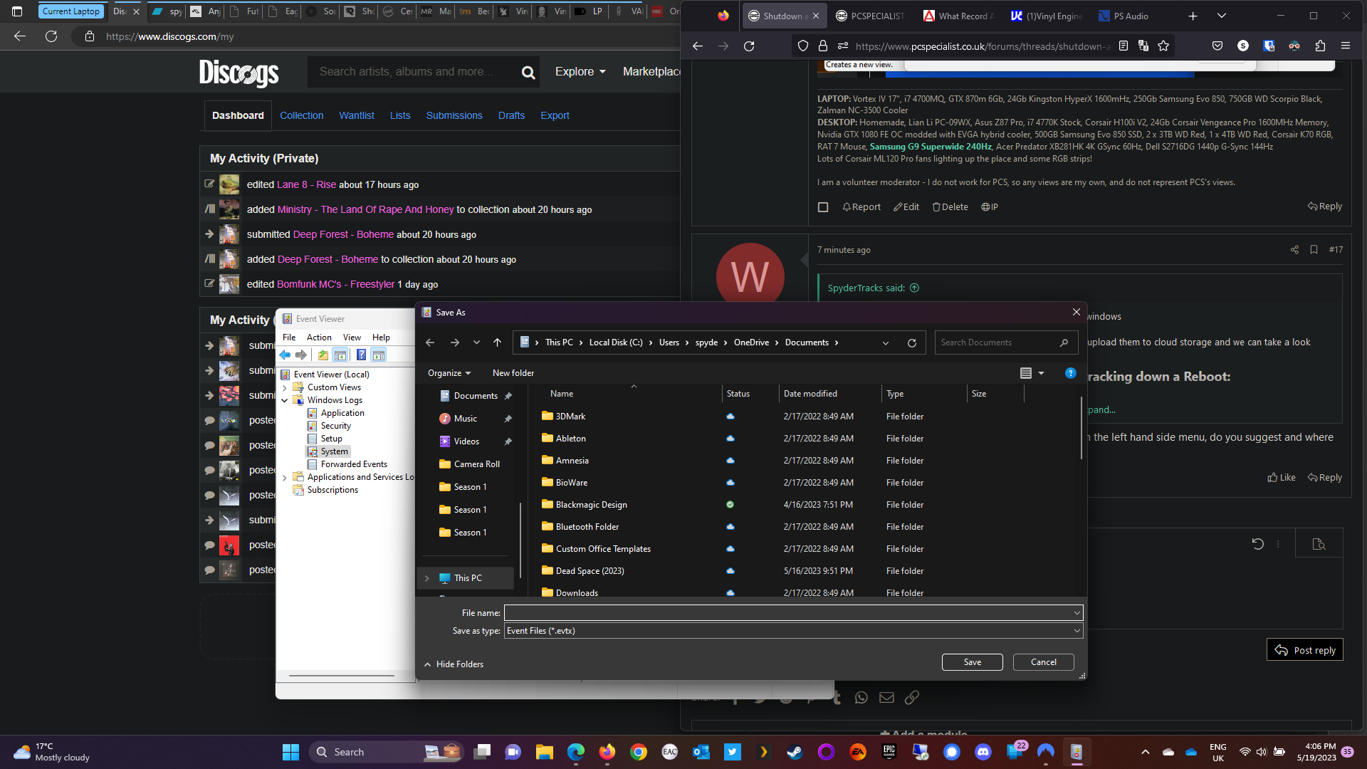Refresh the Documents folder in Save As
The width and height of the screenshot is (1367, 769).
[x=911, y=342]
